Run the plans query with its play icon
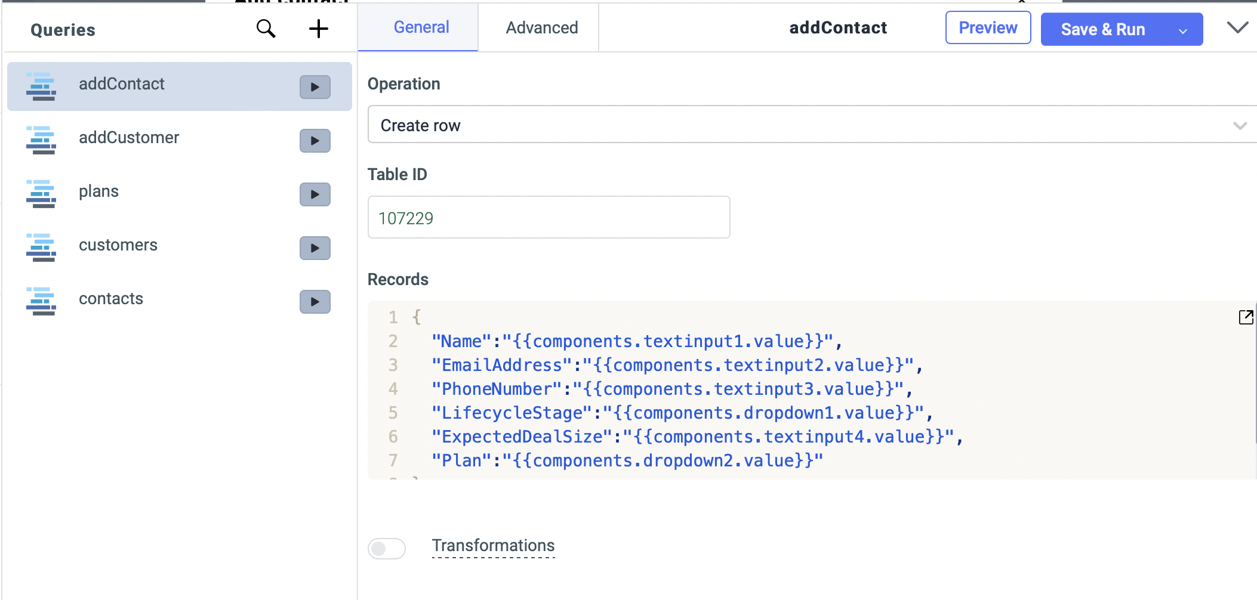Screen dimensions: 1257x600 tap(315, 194)
